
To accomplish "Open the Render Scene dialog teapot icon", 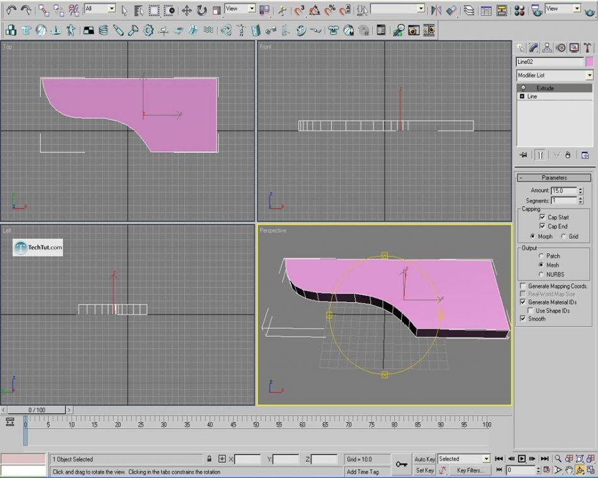I will click(536, 10).
